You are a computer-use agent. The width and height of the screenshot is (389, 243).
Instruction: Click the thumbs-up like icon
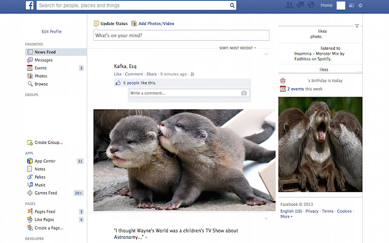point(119,83)
